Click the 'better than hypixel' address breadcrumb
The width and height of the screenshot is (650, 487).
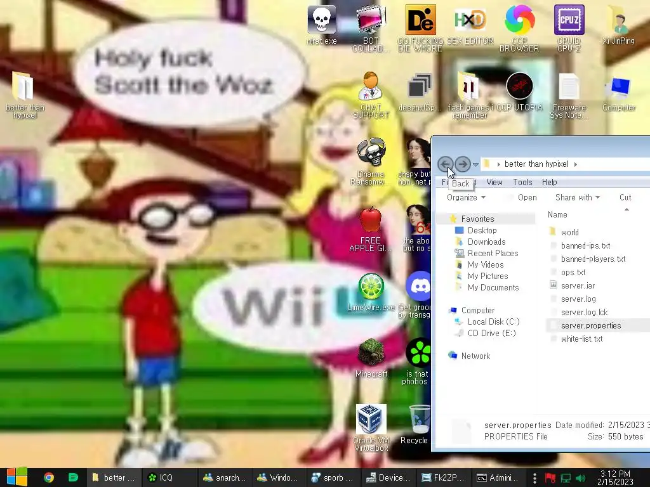536,164
